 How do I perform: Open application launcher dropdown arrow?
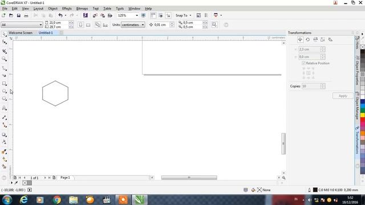pyautogui.click(x=221, y=15)
